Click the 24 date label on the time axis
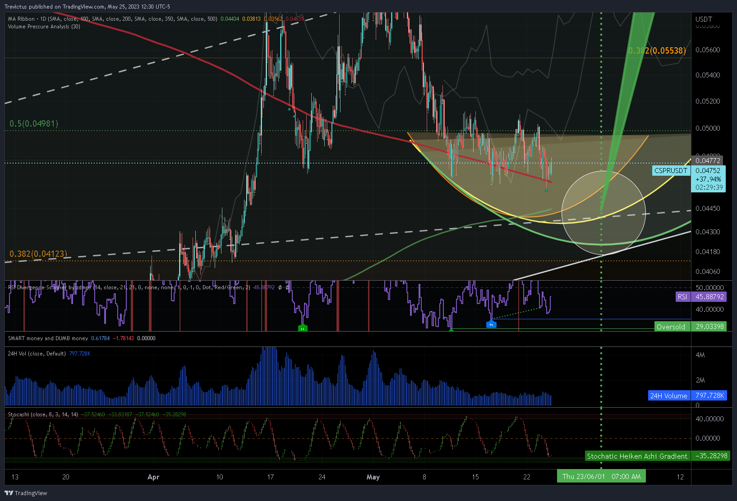Screen dimensions: 737x501 [322, 477]
